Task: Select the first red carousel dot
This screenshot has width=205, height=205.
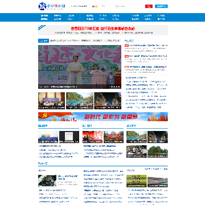Action: 109,87
